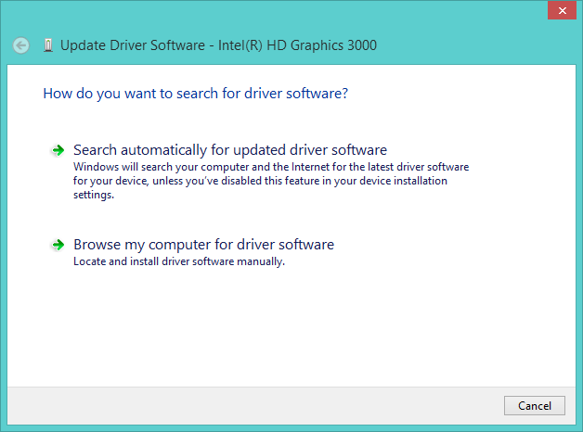Click the empty teal title bar beside the title
This screenshot has width=583, height=432.
point(465,44)
